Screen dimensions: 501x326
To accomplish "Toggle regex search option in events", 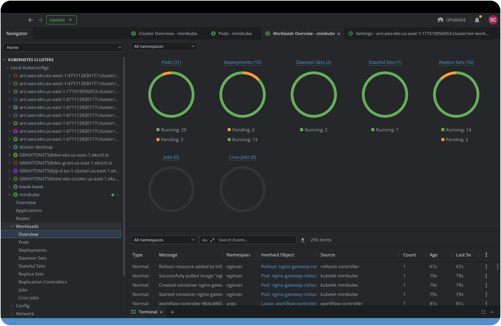I will pyautogui.click(x=212, y=240).
